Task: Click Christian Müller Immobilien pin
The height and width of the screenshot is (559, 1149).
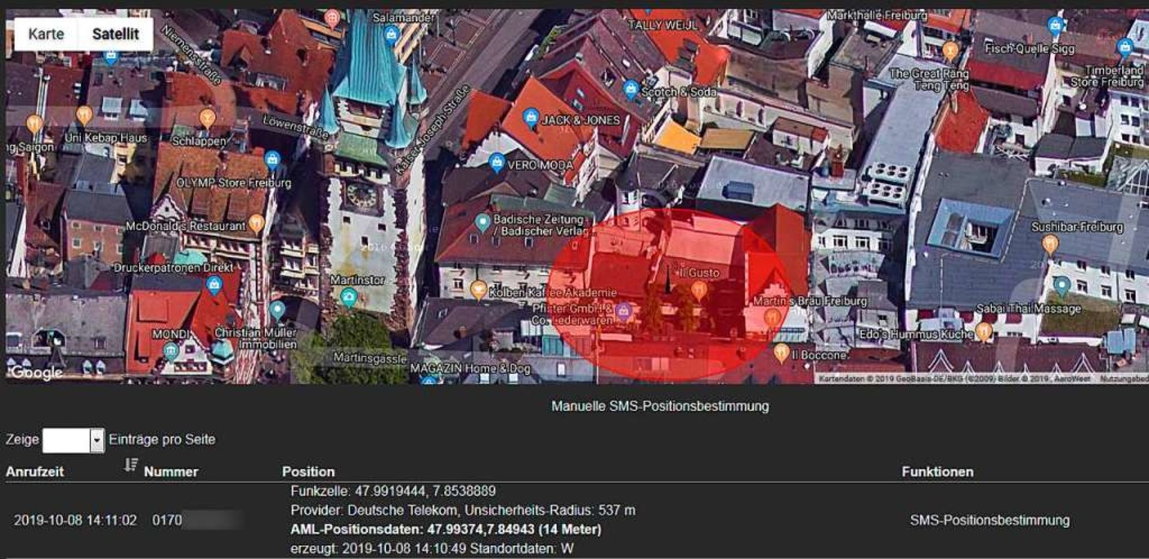Action: pos(277,312)
